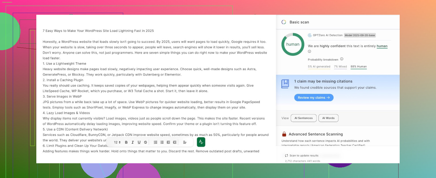The width and height of the screenshot is (436, 178).
Task: Increase indent of the paragraph
Action: pos(175,142)
